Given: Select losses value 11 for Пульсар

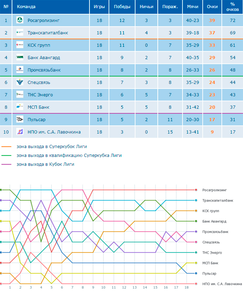Looking at the screenshot, I should click(170, 120).
